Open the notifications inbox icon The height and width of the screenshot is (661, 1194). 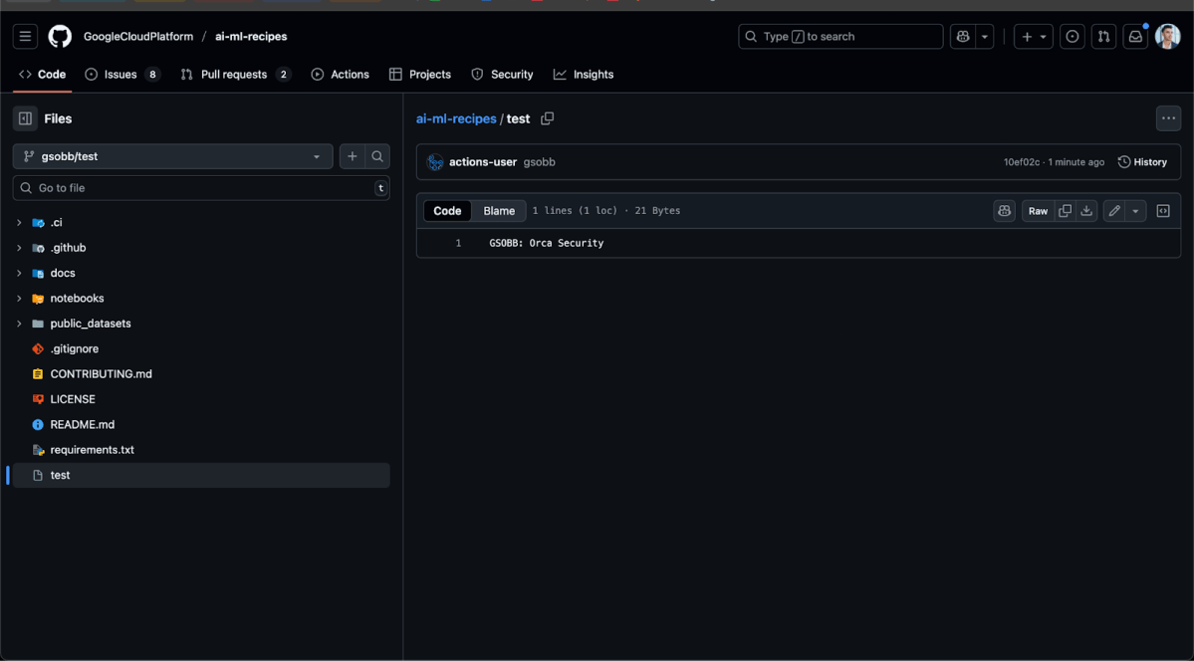coord(1134,37)
